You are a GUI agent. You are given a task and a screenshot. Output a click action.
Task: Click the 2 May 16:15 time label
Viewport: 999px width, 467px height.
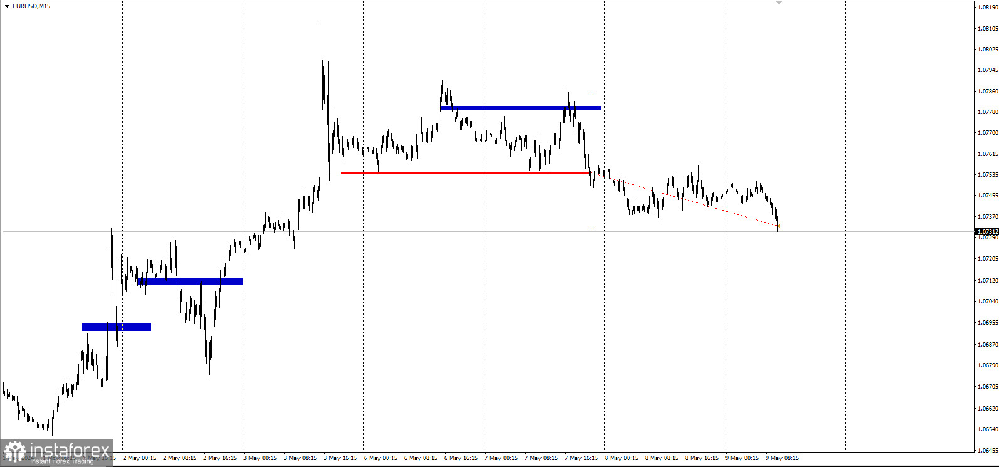[220, 458]
